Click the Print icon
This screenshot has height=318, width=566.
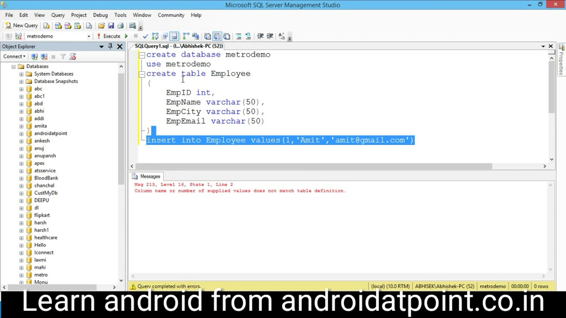(x=120, y=26)
